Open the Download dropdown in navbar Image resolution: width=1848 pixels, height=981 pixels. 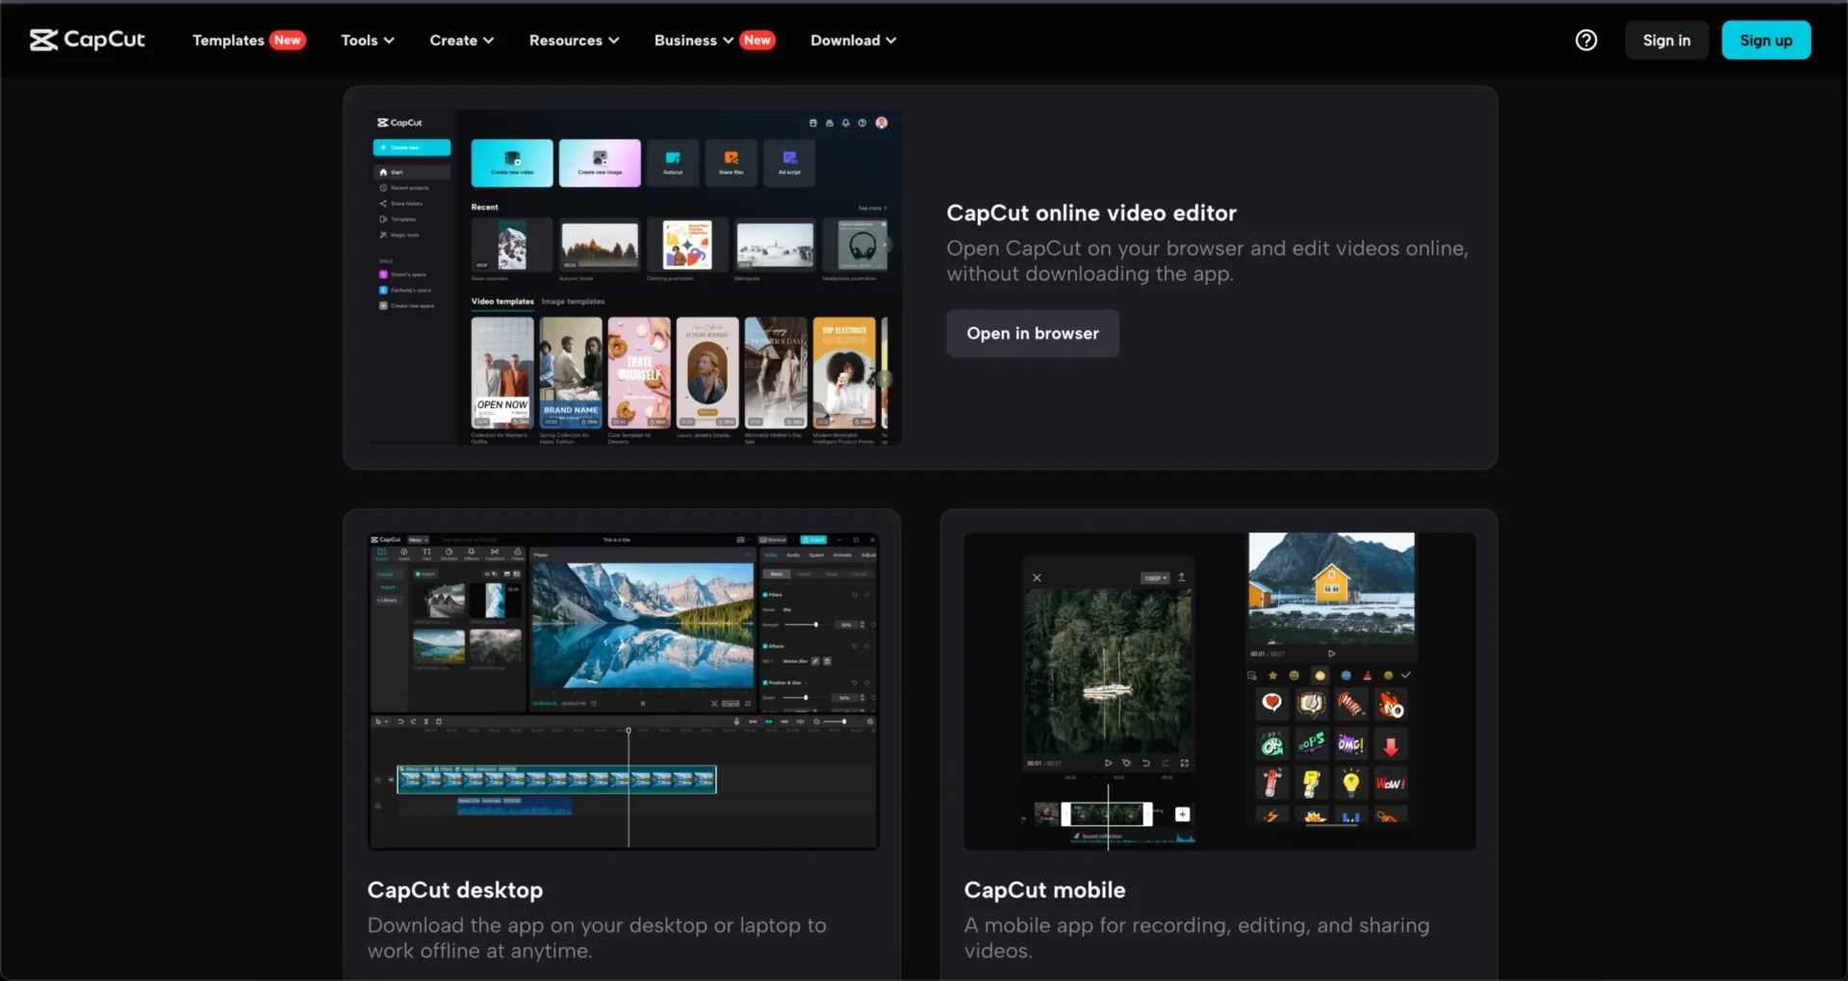tap(853, 40)
